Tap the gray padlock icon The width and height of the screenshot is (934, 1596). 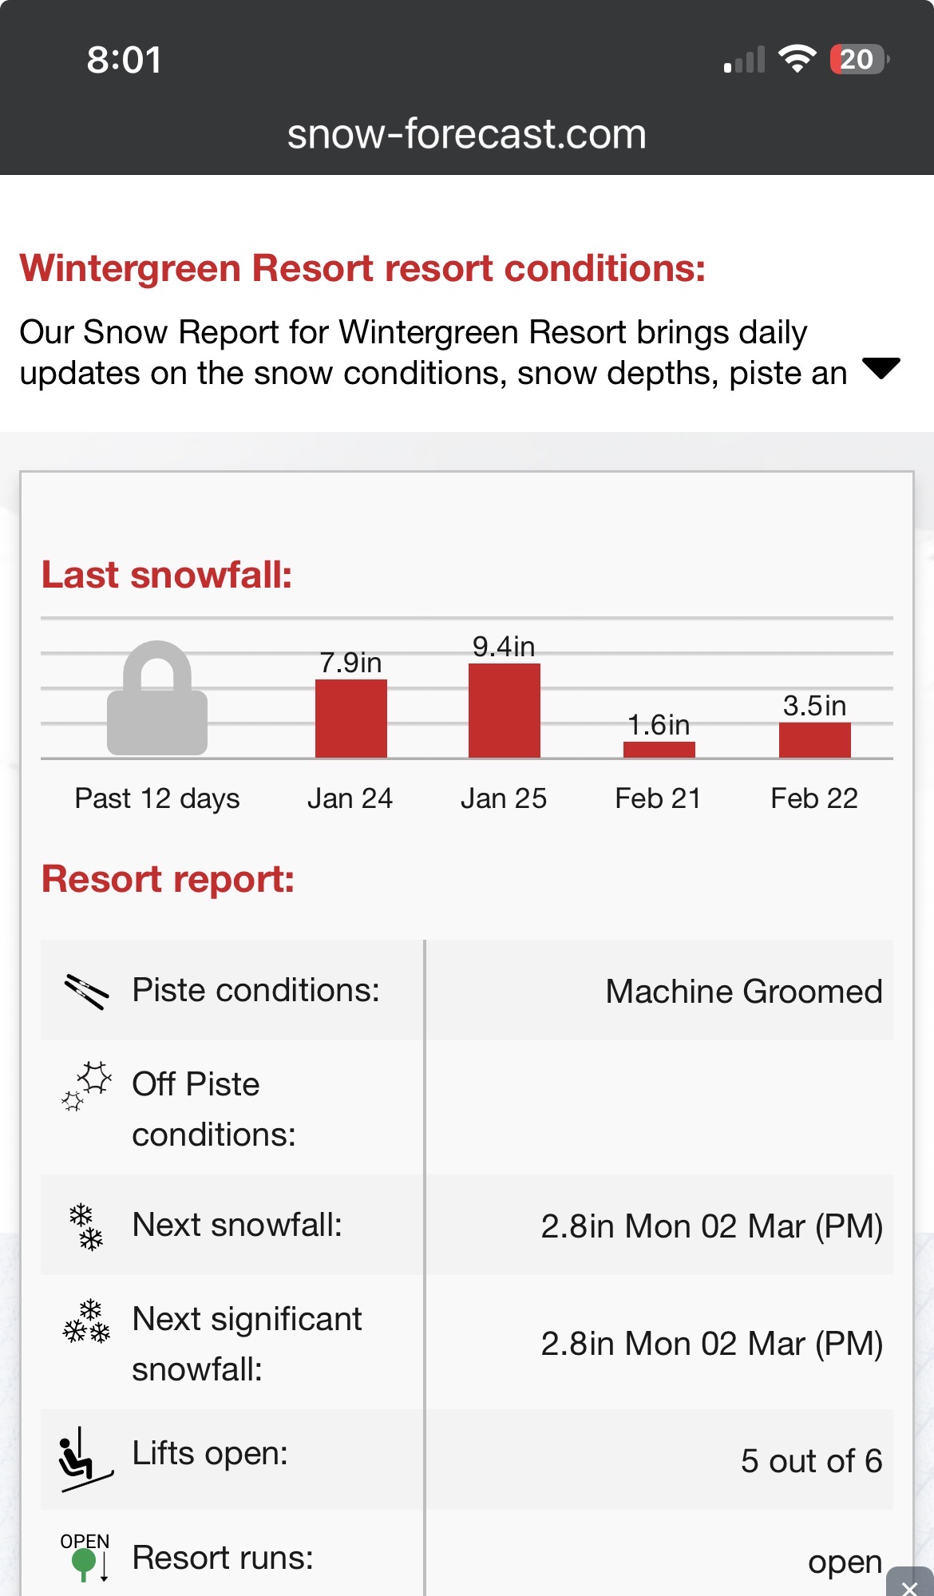coord(157,699)
